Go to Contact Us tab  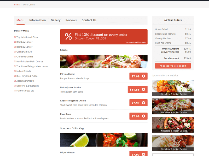click(89, 20)
